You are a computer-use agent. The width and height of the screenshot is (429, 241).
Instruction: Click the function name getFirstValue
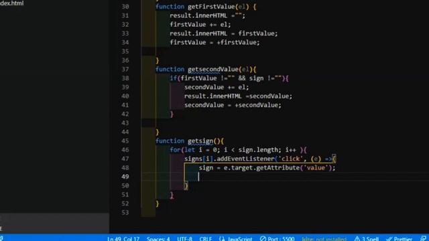tap(211, 7)
